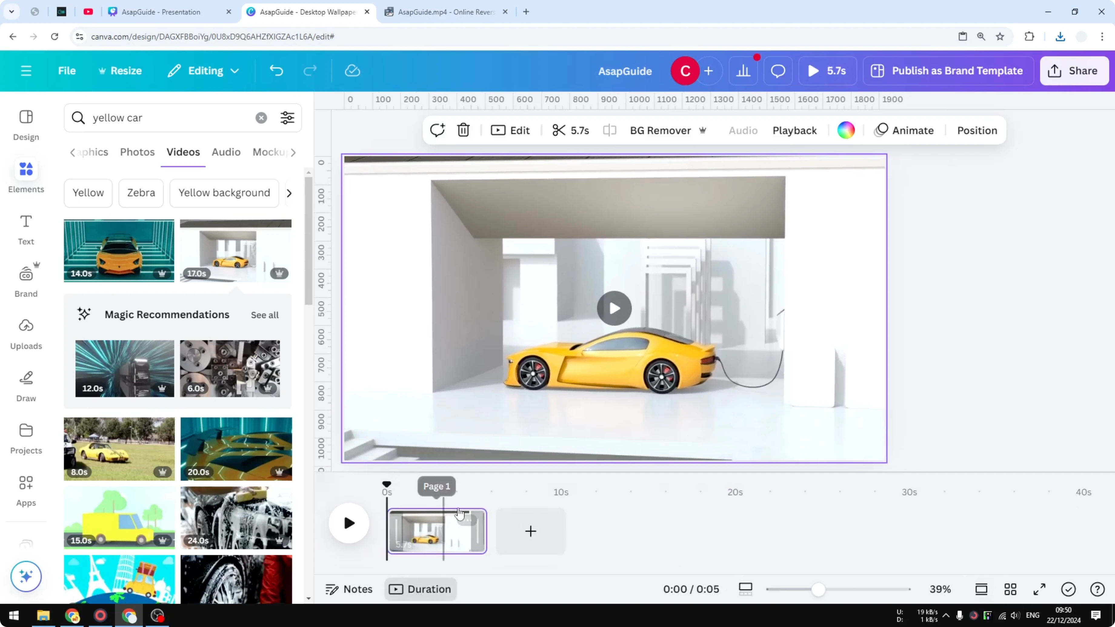Show more search suggestion chips
This screenshot has width=1115, height=627.
pyautogui.click(x=289, y=193)
